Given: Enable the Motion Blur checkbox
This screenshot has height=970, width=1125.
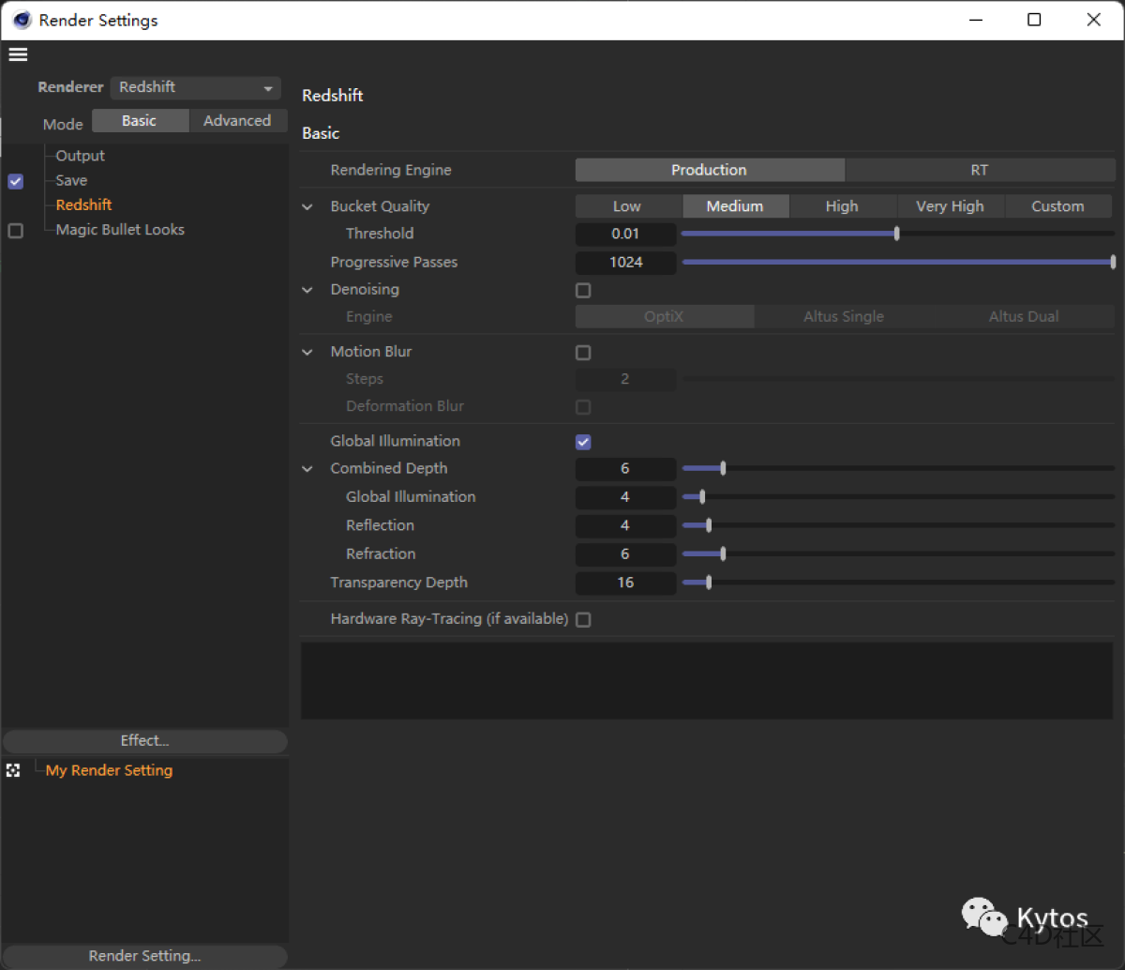Looking at the screenshot, I should point(583,353).
